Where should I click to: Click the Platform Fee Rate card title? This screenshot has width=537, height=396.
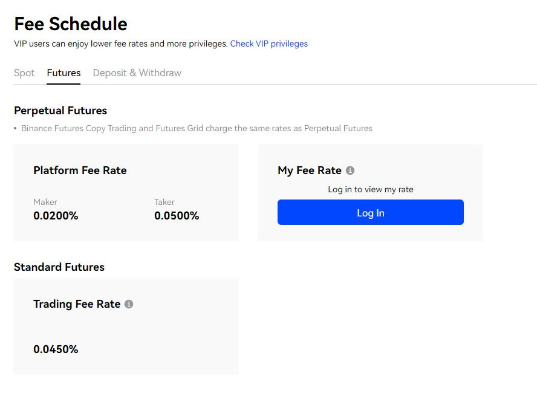point(80,170)
